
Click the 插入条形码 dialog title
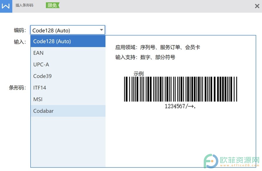pos(24,5)
